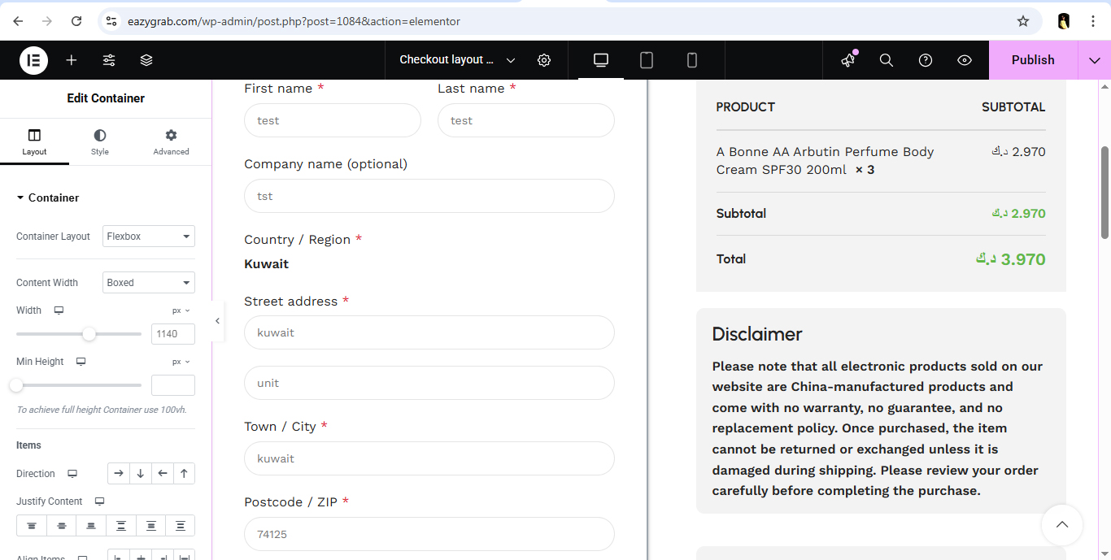Open the Add Element plus icon

(x=72, y=60)
